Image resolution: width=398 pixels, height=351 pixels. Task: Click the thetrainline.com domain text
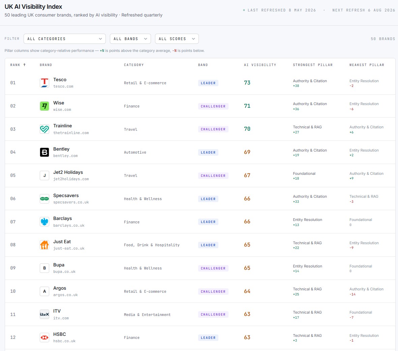71,133
